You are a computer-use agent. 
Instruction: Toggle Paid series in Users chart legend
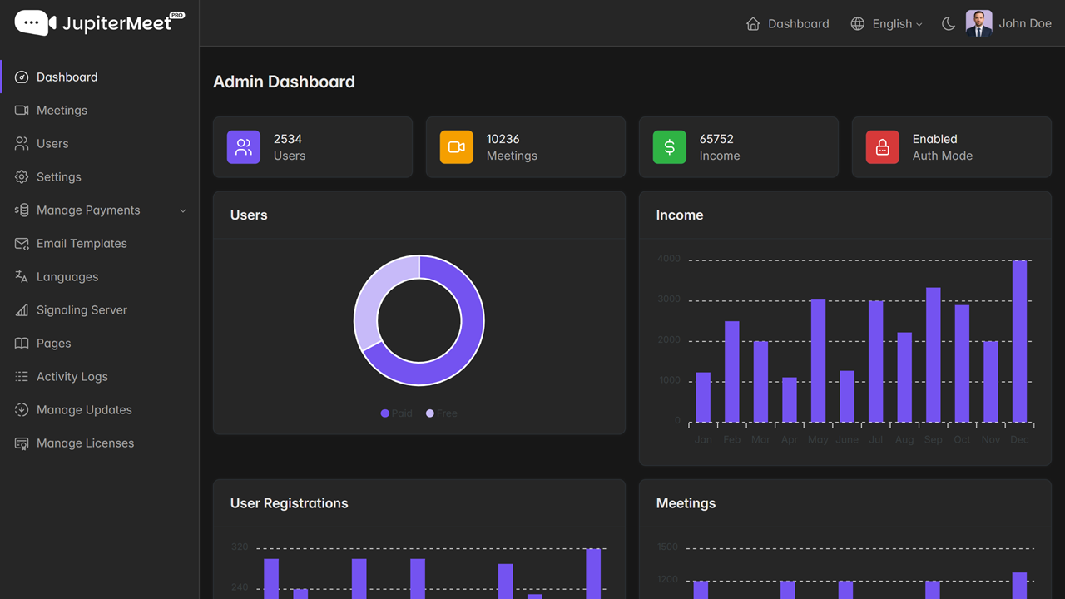[x=396, y=413]
